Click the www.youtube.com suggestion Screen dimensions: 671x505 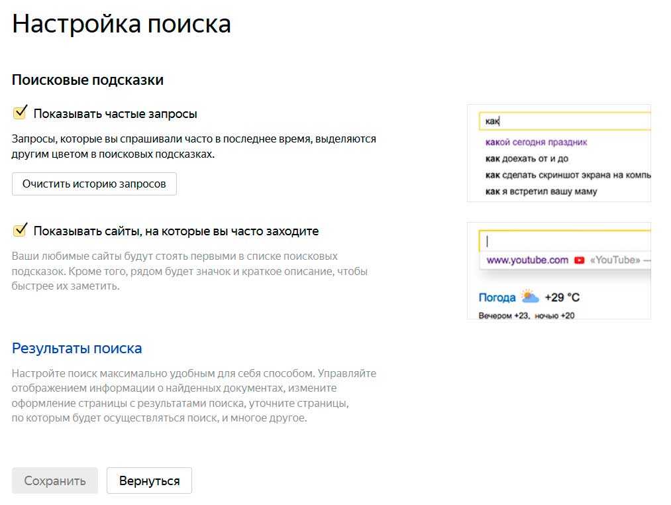pyautogui.click(x=527, y=260)
